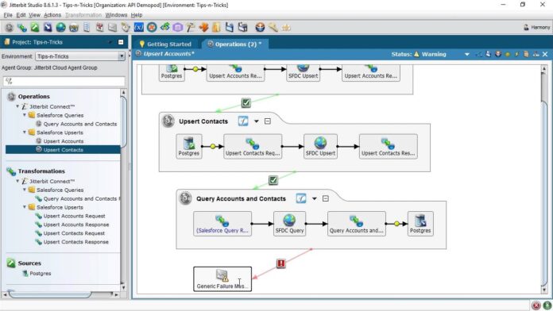Open the File menu

[x=8, y=15]
